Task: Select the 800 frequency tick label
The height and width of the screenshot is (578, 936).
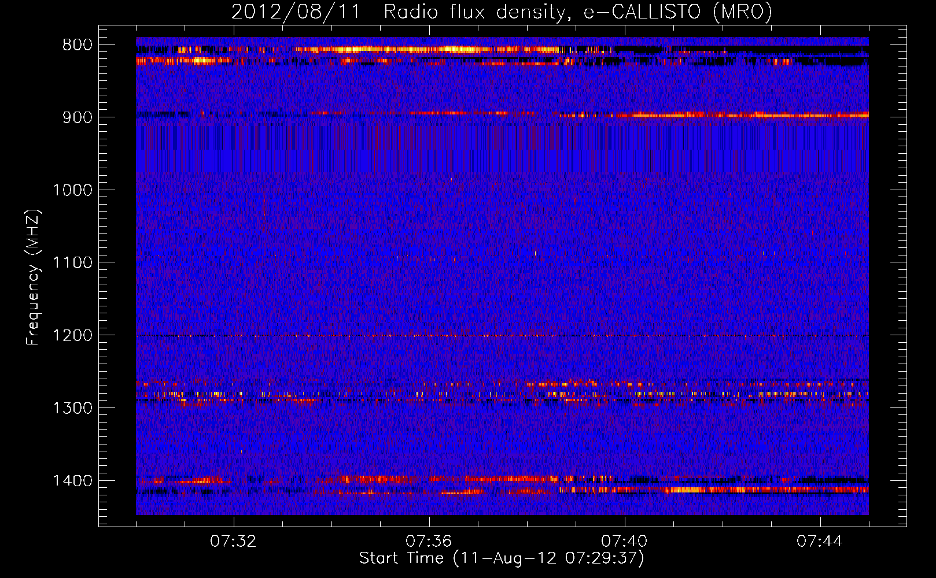Action: (78, 45)
